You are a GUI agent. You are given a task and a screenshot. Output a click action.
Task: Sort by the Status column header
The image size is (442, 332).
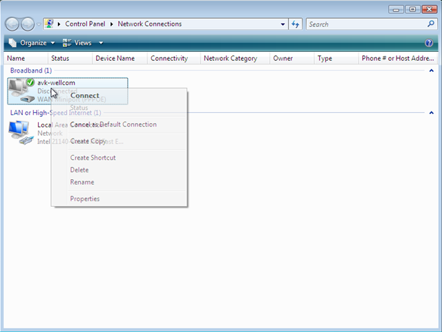point(70,58)
